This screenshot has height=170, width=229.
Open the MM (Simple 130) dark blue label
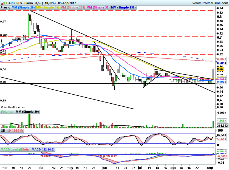point(123,7)
